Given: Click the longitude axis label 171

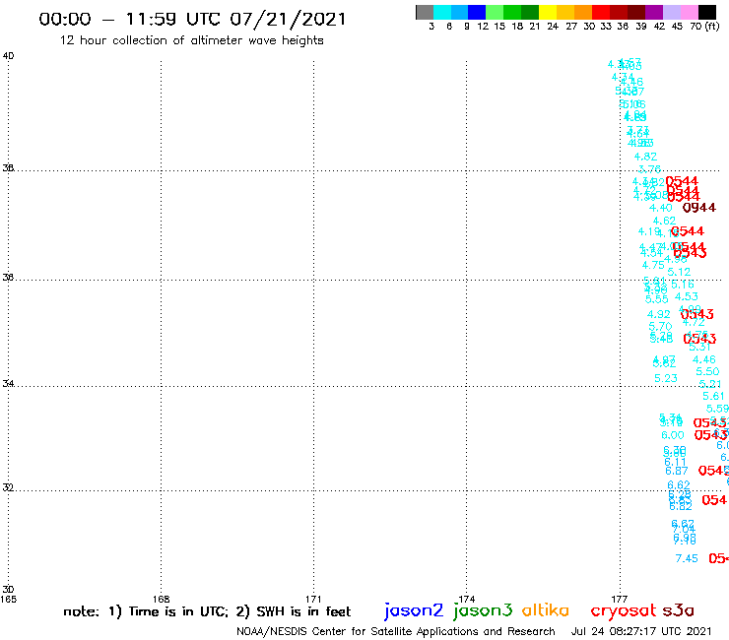Looking at the screenshot, I should coord(313,599).
